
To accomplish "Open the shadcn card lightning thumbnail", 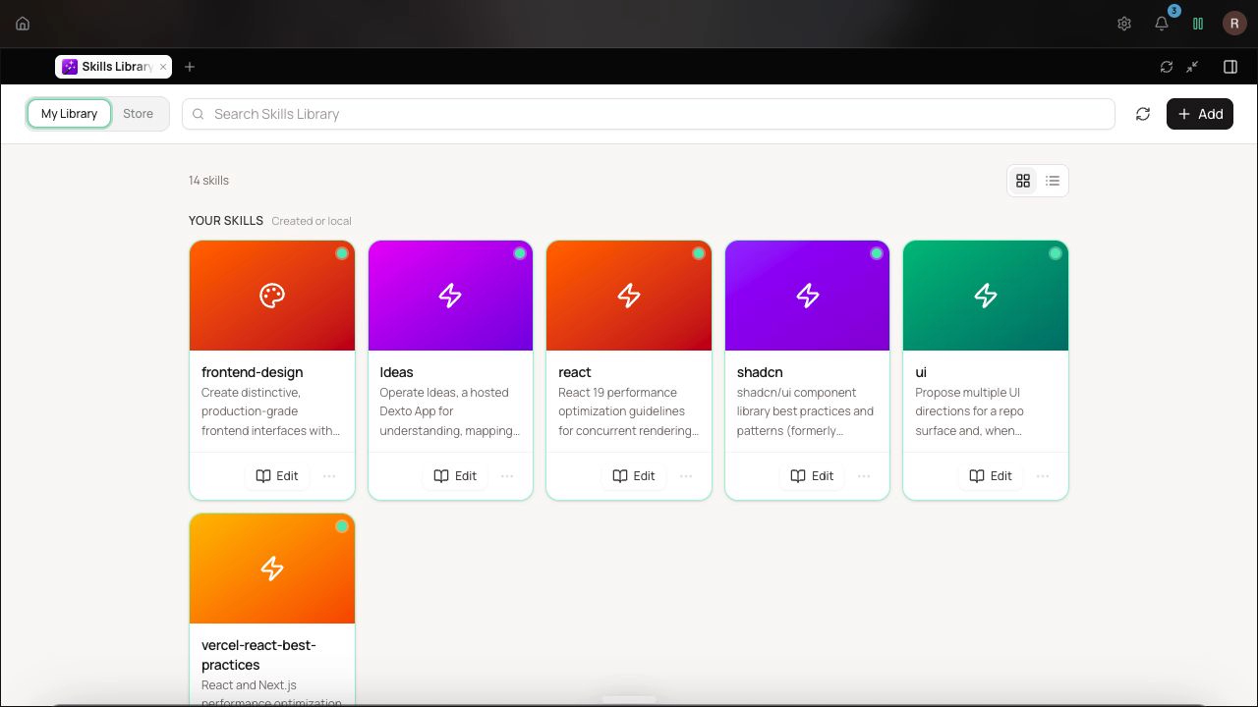I will click(x=808, y=296).
